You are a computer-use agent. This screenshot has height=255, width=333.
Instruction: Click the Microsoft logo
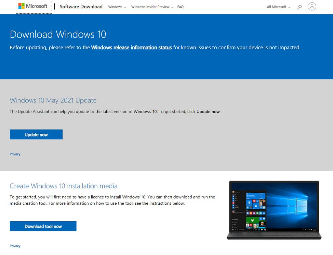click(x=33, y=6)
